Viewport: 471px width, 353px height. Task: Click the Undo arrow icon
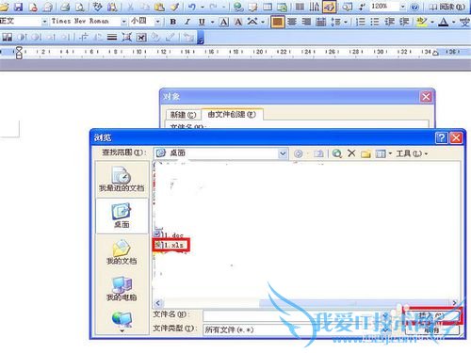click(x=192, y=7)
